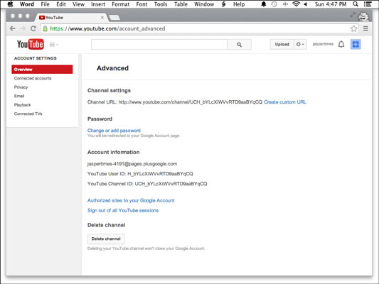Open the View menu

tap(78, 4)
